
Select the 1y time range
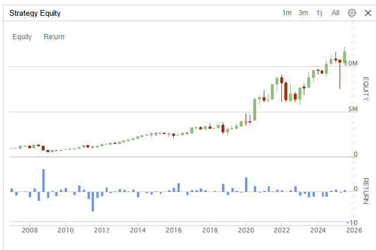pyautogui.click(x=320, y=13)
